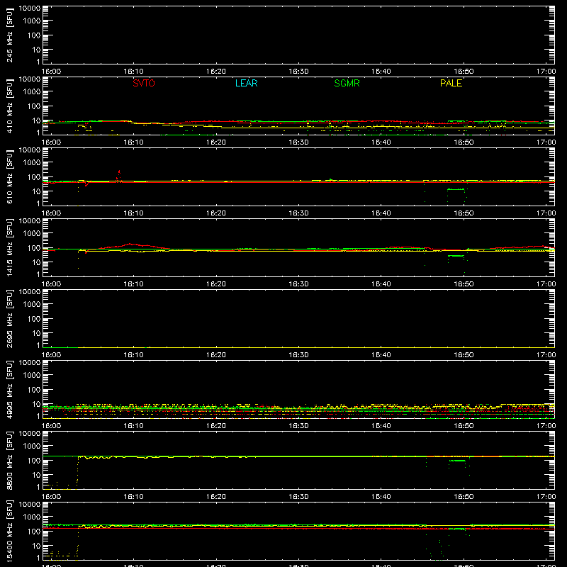Screen dimensions: 567x567
Task: Select the 245 MHz [SFU] axis title
Action: [x=9, y=35]
